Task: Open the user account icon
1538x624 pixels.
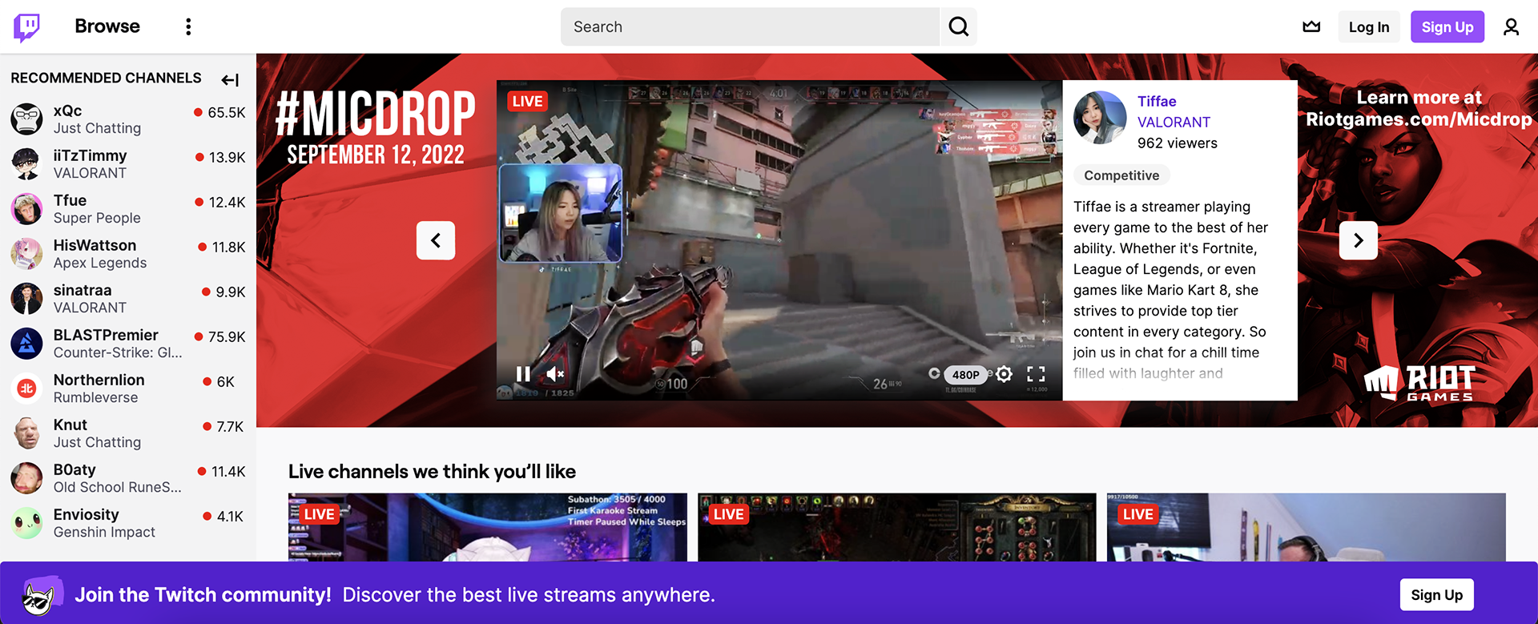Action: pos(1511,27)
